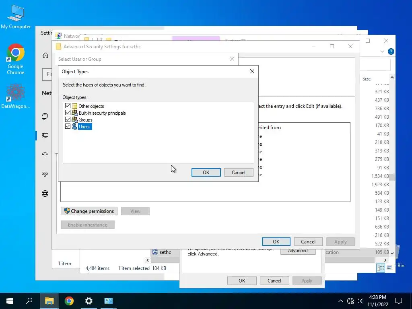The image size is (412, 309).
Task: Close the Select User or Group dialog
Action: [232, 59]
